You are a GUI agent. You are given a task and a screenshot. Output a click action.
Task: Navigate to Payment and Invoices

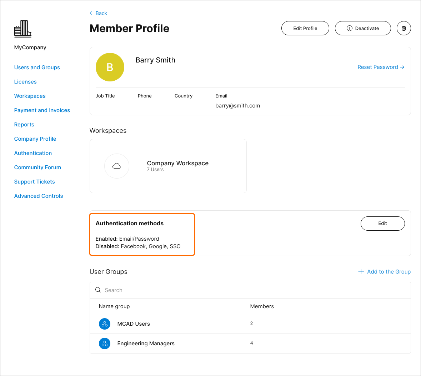click(x=42, y=110)
